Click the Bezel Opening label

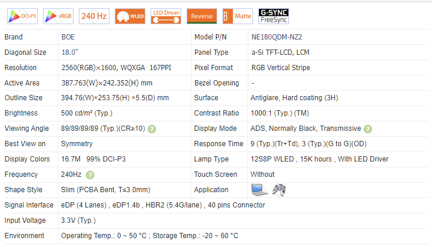click(217, 83)
